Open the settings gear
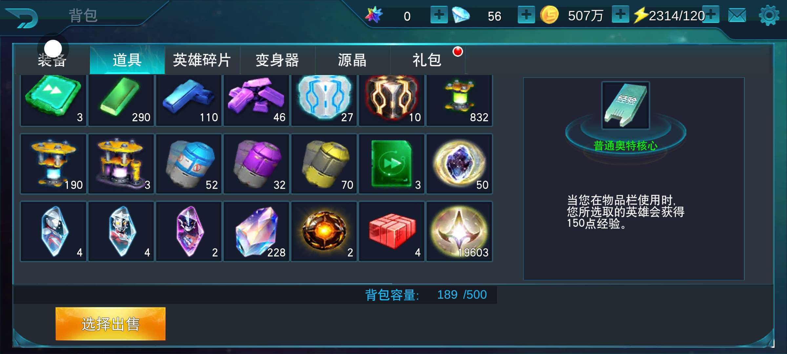The height and width of the screenshot is (354, 787). point(769,15)
